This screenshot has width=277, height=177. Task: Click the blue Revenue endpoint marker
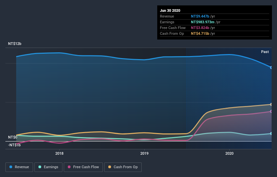pos(271,68)
